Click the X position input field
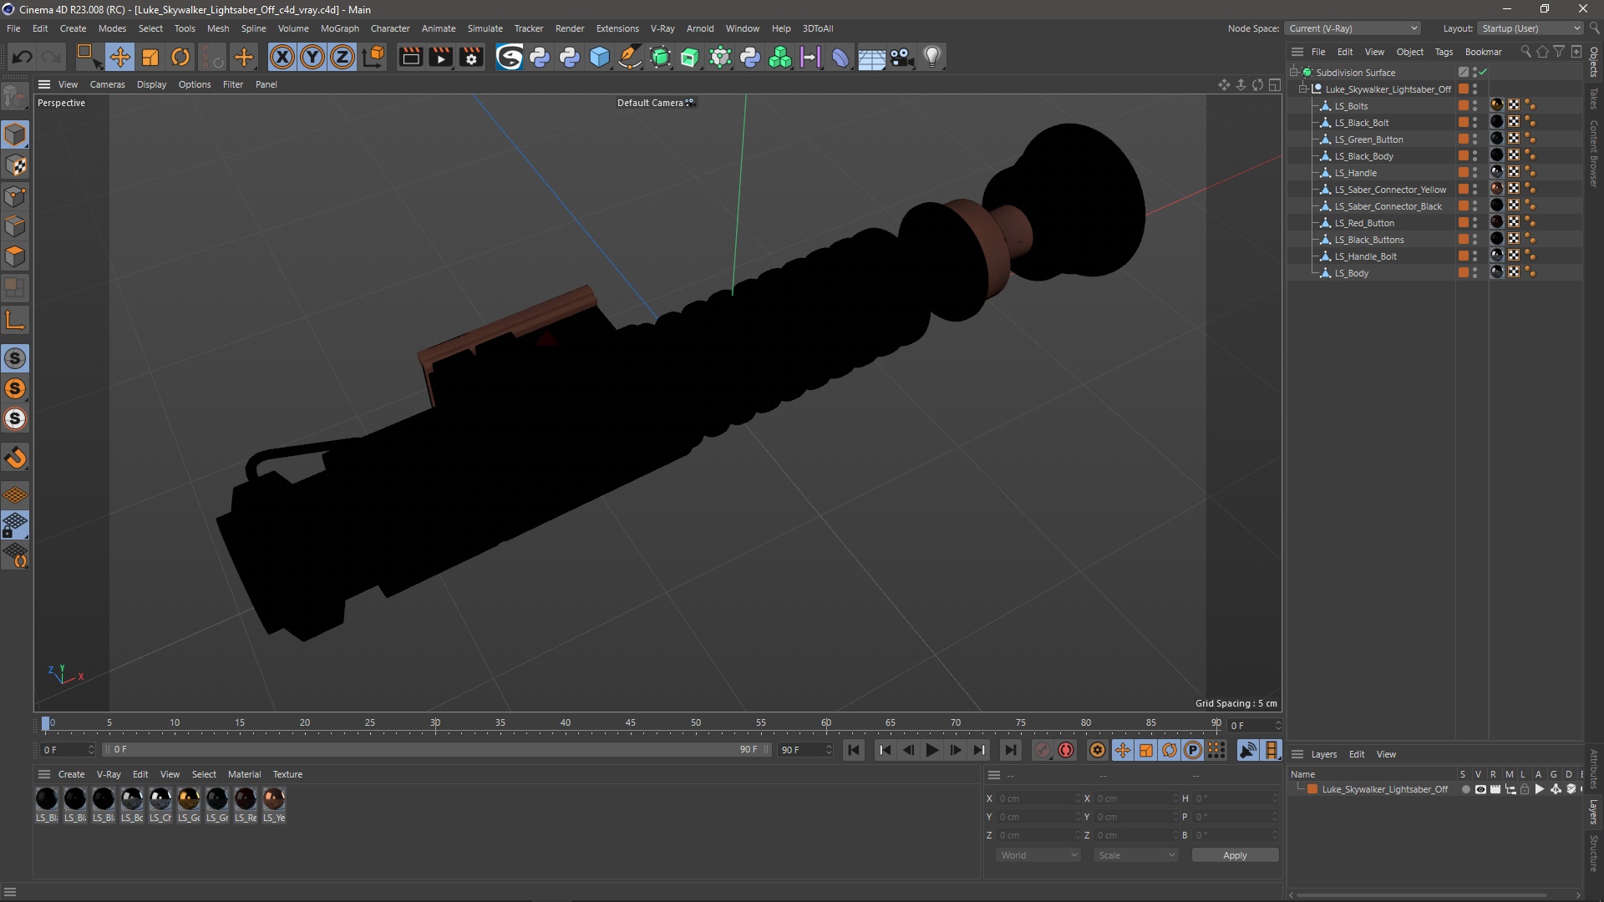 point(1038,798)
